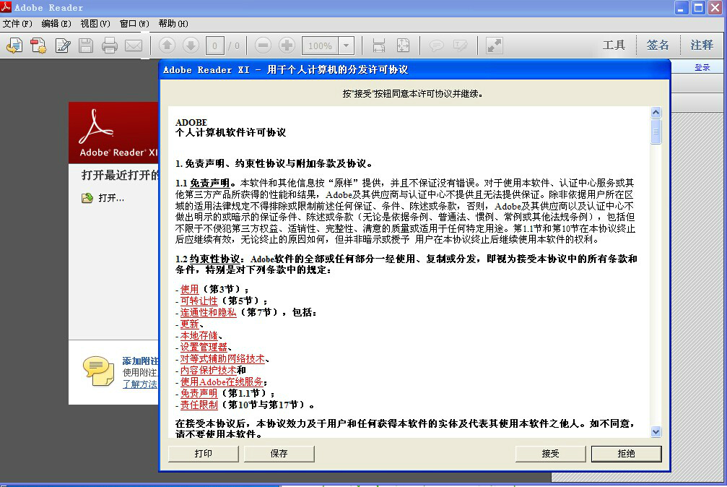Click the Create PDF toolbar icon
This screenshot has height=487, width=727.
pos(38,45)
